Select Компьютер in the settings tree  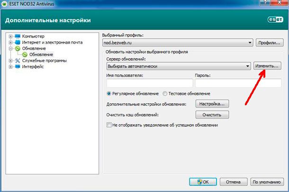(x=33, y=36)
